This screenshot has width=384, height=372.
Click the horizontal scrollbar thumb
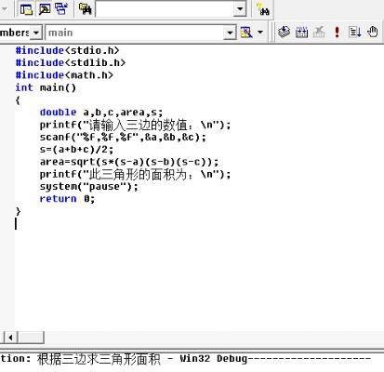coord(31,338)
